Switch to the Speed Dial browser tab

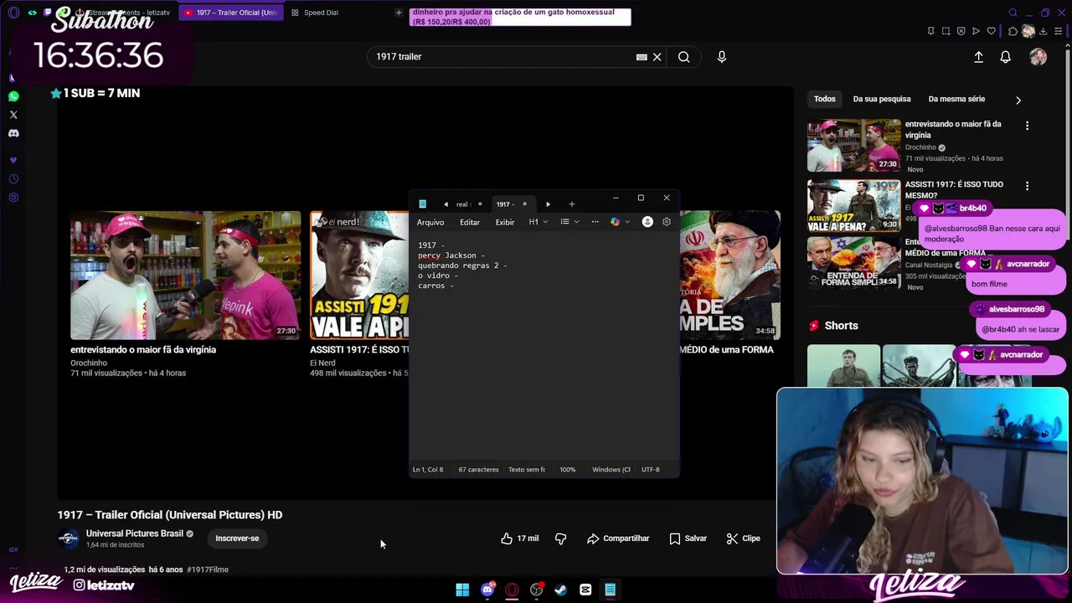coord(322,13)
